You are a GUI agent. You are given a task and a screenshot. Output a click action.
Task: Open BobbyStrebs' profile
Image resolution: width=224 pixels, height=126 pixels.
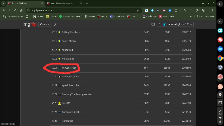pos(69,41)
